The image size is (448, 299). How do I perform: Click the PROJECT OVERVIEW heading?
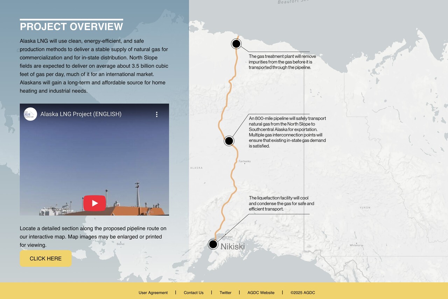point(71,27)
